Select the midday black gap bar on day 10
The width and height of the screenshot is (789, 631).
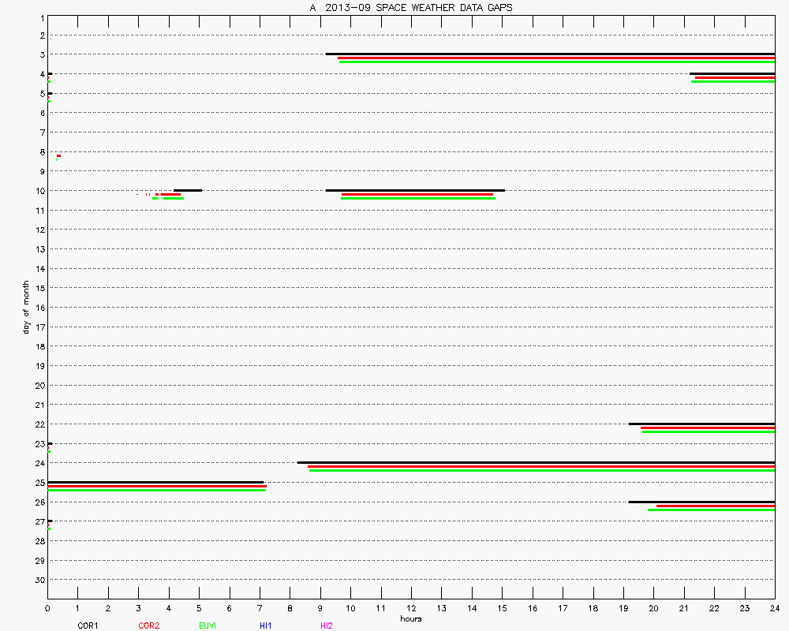415,190
